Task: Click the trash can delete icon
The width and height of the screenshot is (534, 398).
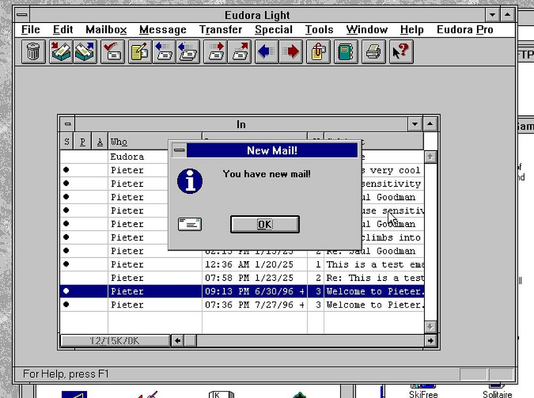Action: coord(34,52)
